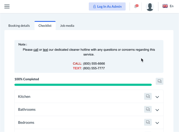179x132 pixels.
Task: Open comments for overall checklist progress
Action: click(x=160, y=81)
